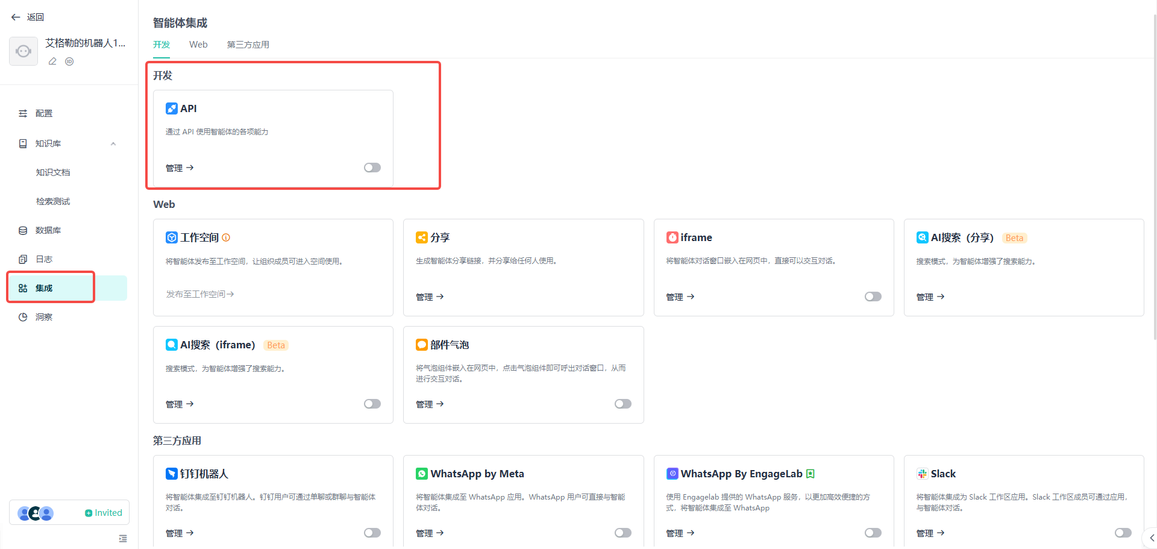
Task: Turn on the 部件气泡 toggle
Action: (x=622, y=404)
